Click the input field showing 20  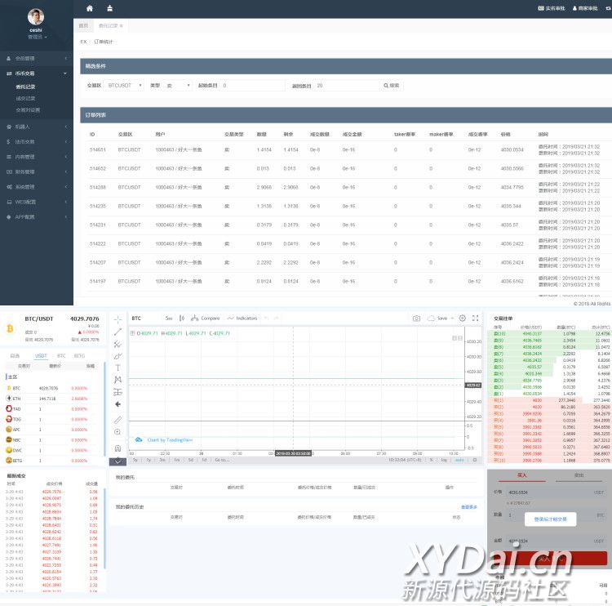[347, 85]
